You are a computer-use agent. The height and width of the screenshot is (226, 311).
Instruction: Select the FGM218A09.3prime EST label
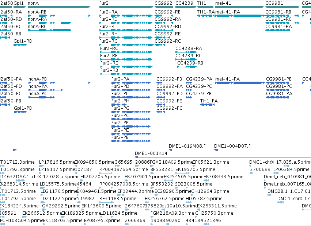point(172,213)
